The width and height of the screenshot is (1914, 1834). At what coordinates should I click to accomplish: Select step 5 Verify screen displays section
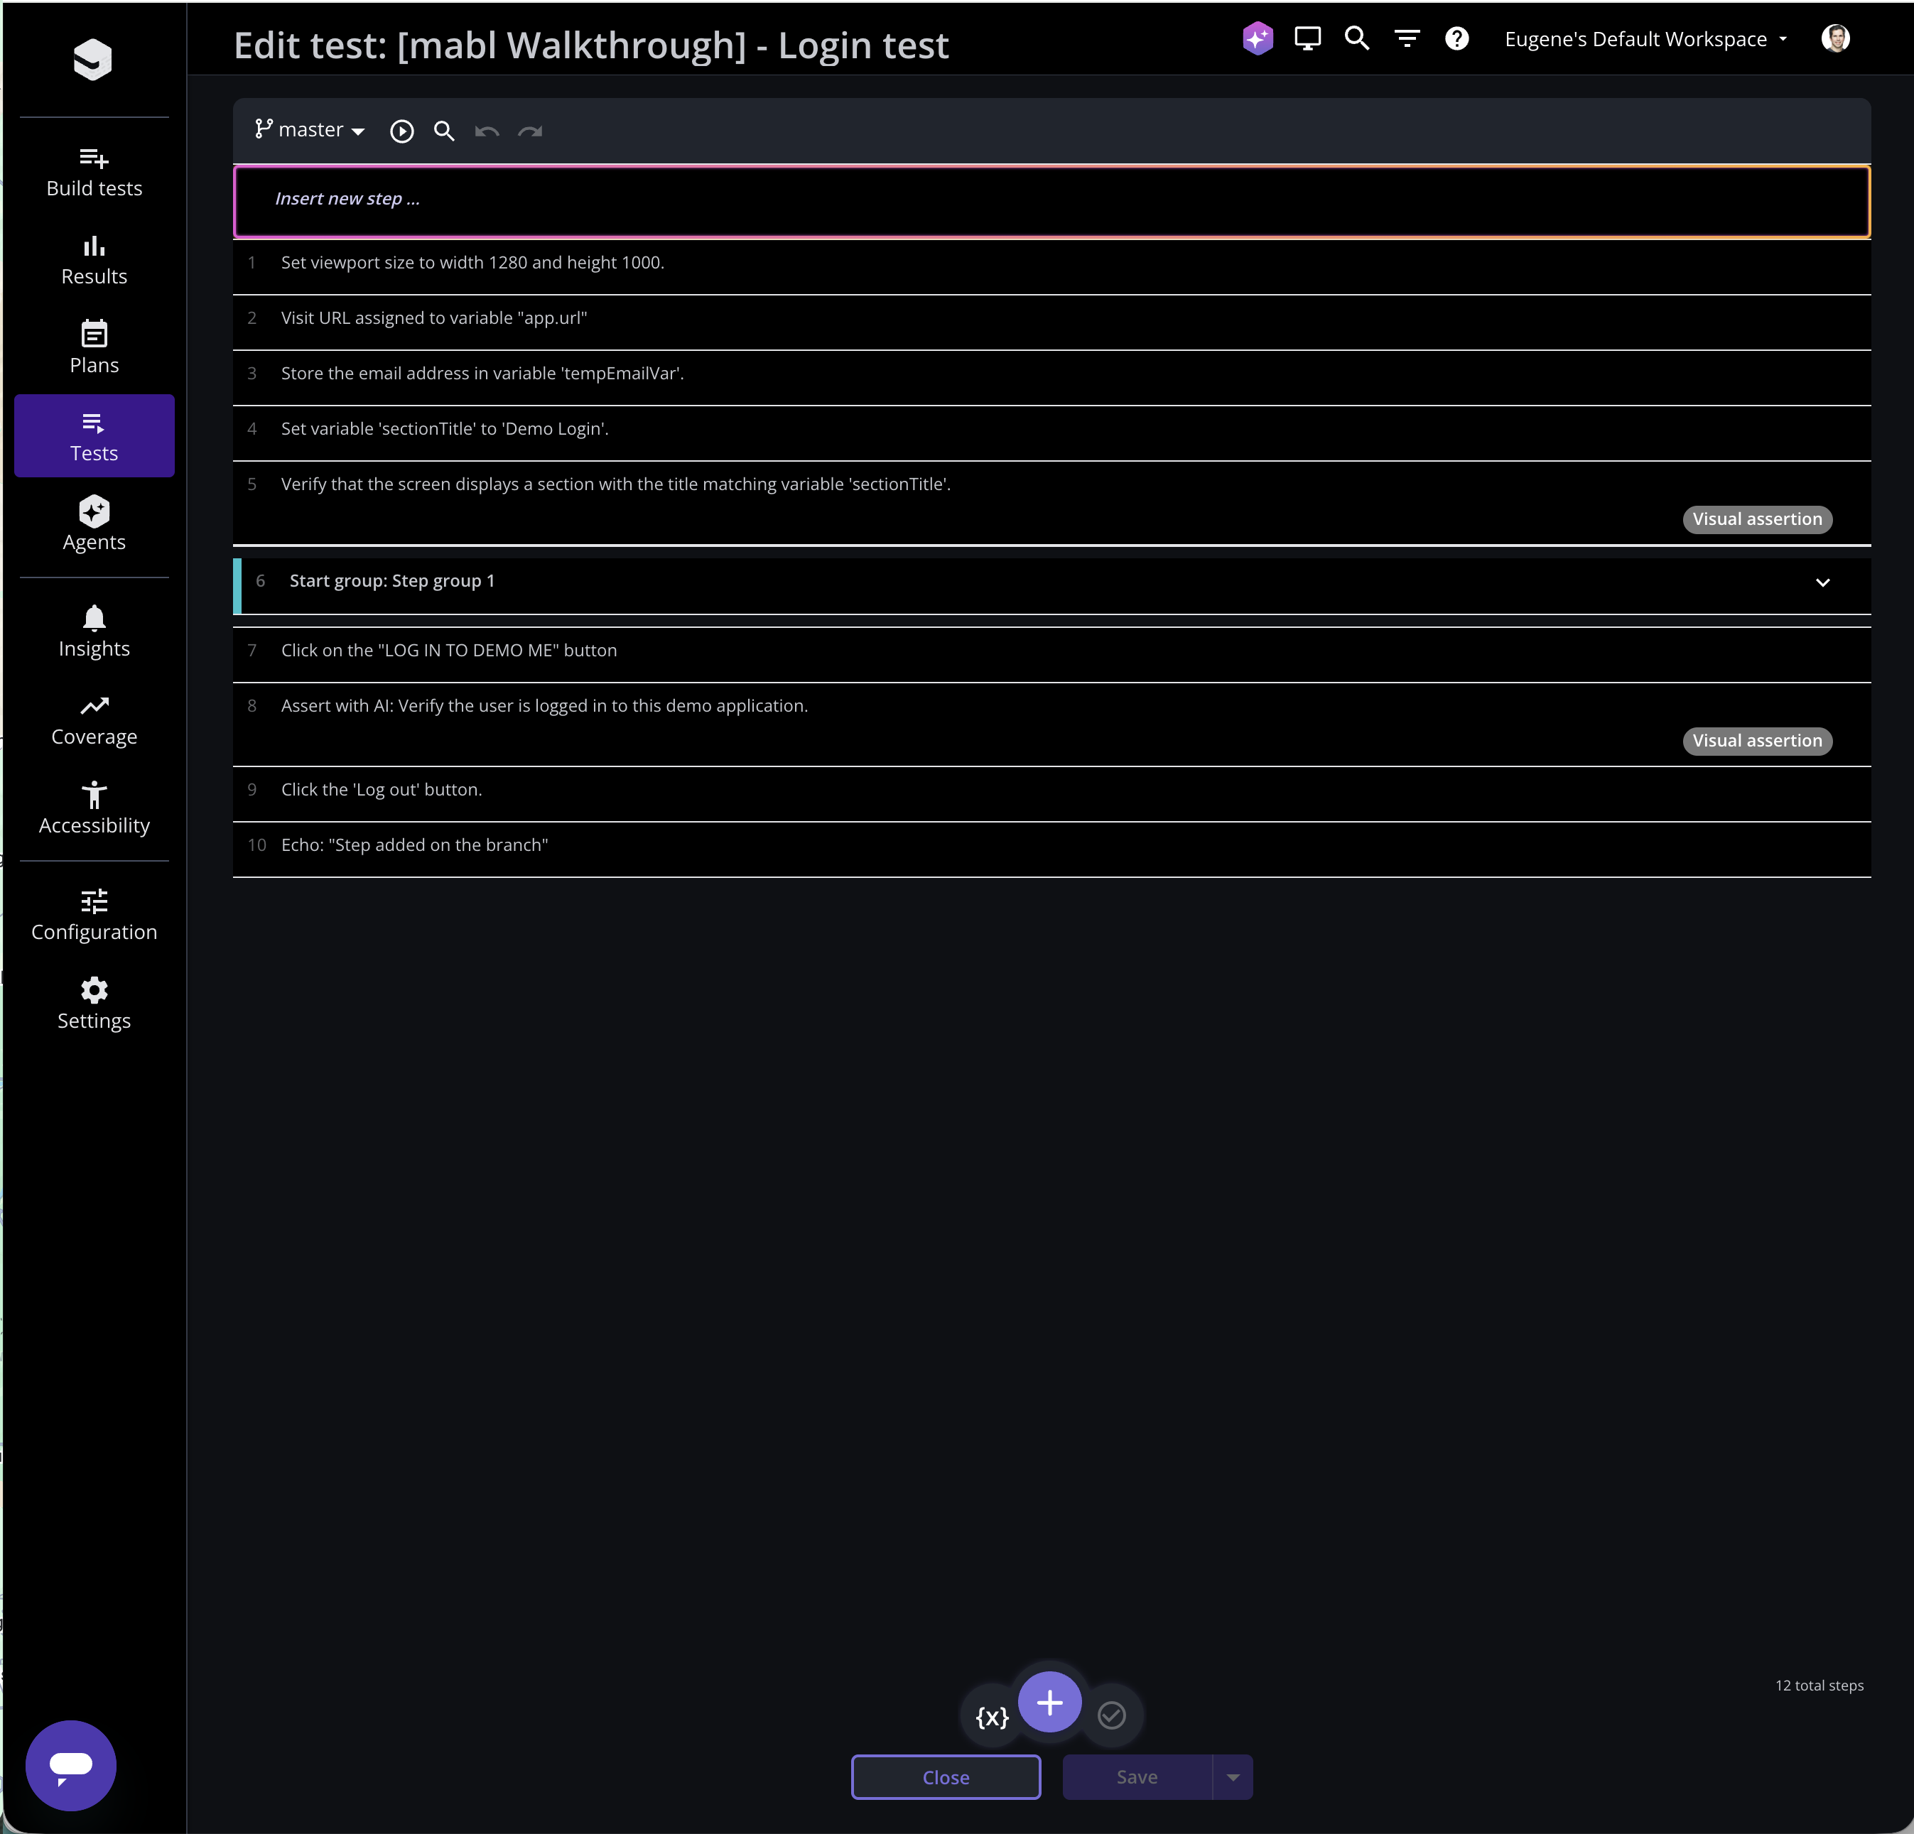click(x=1051, y=501)
